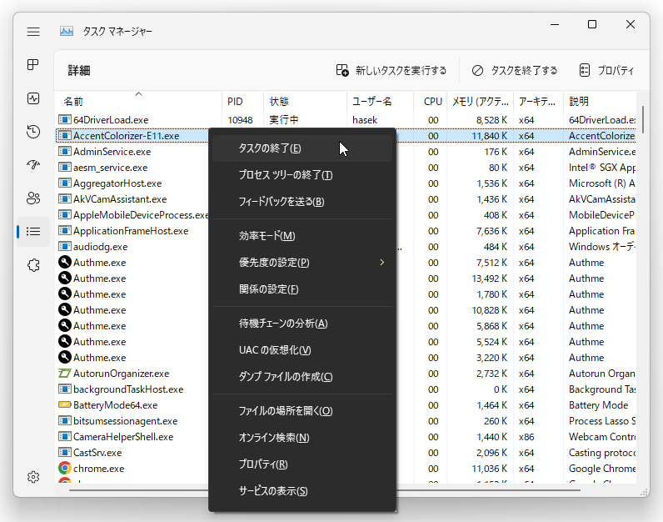Click 新しいタスクを実行する button

391,70
